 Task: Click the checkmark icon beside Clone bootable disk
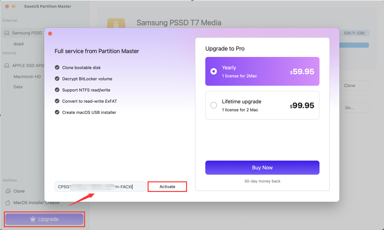(57, 67)
